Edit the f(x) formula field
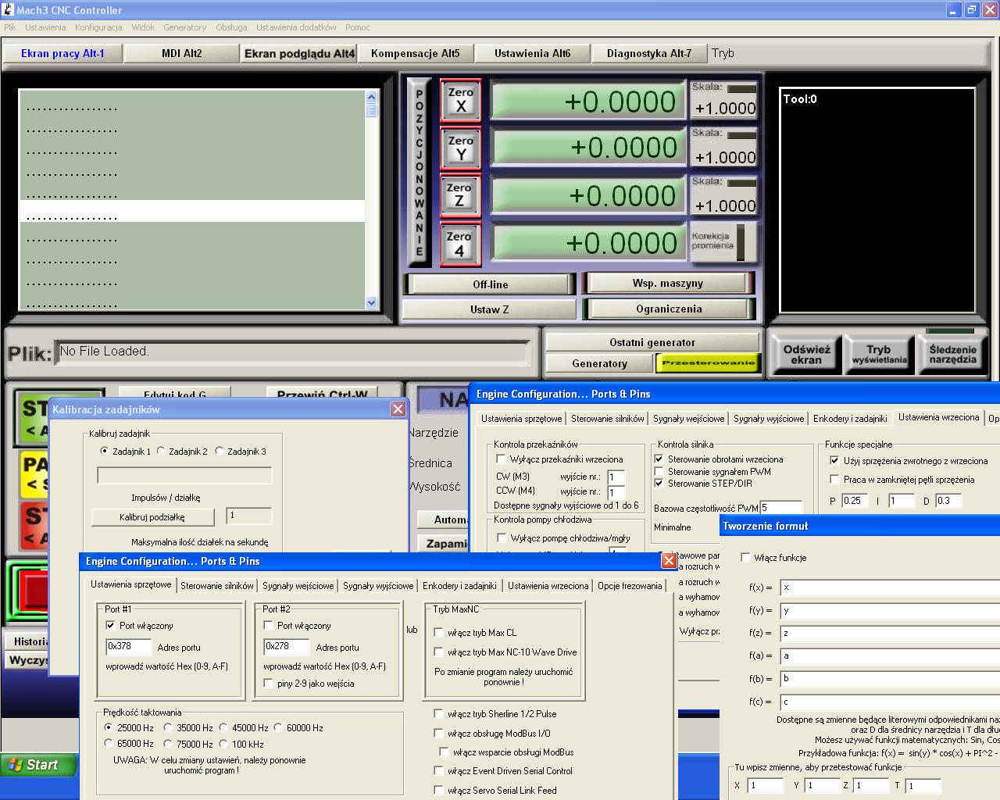The height and width of the screenshot is (800, 1000). click(x=890, y=587)
